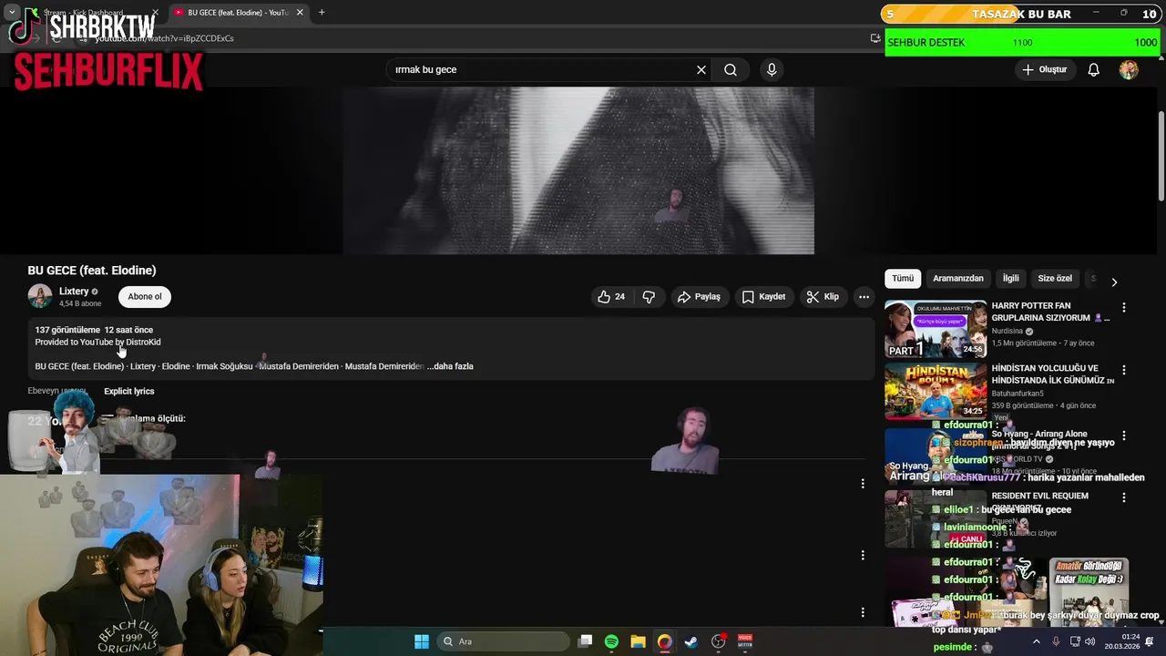Click the Explicit lyrics label

click(x=128, y=391)
